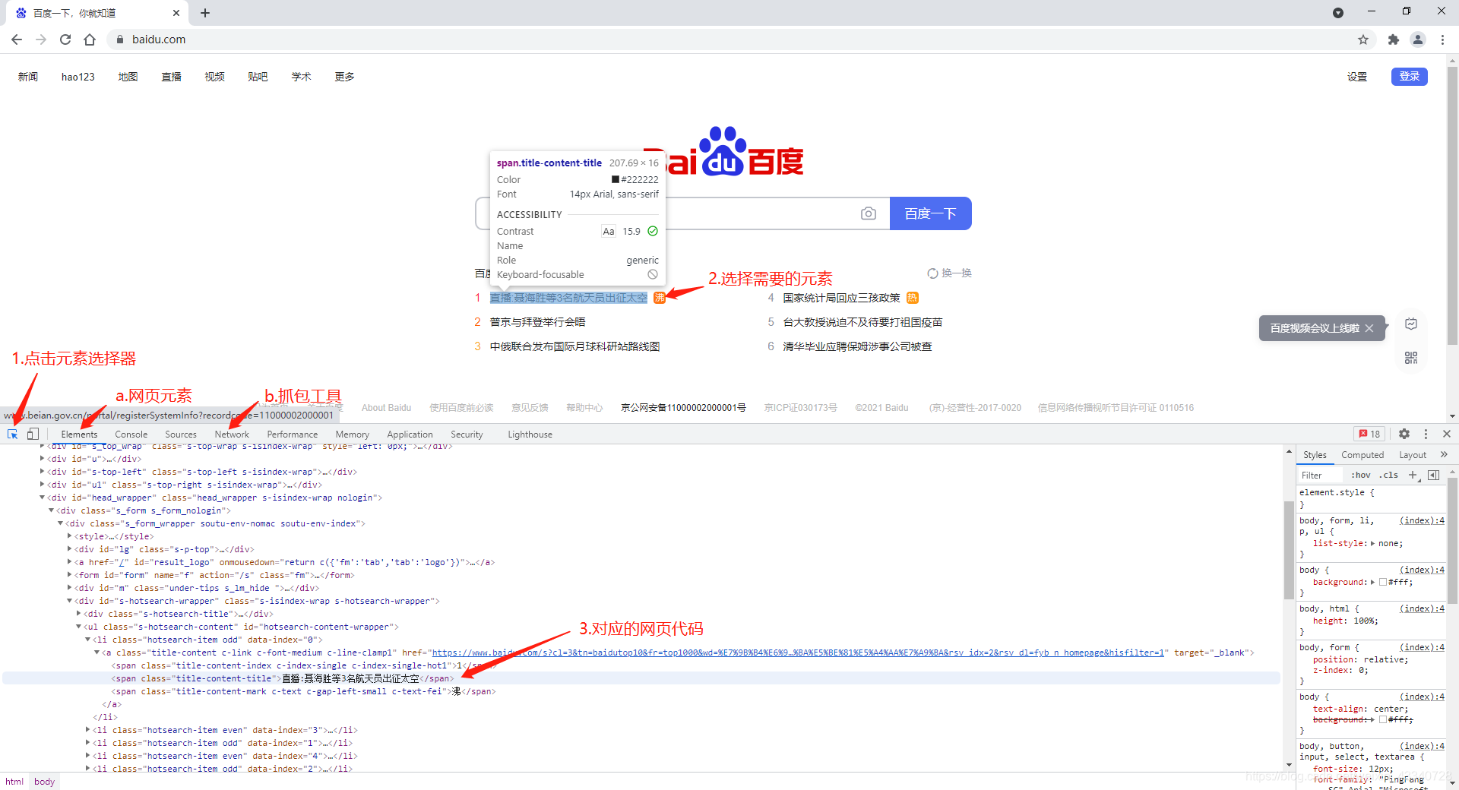
Task: Switch to the Computed styles tab
Action: 1362,455
